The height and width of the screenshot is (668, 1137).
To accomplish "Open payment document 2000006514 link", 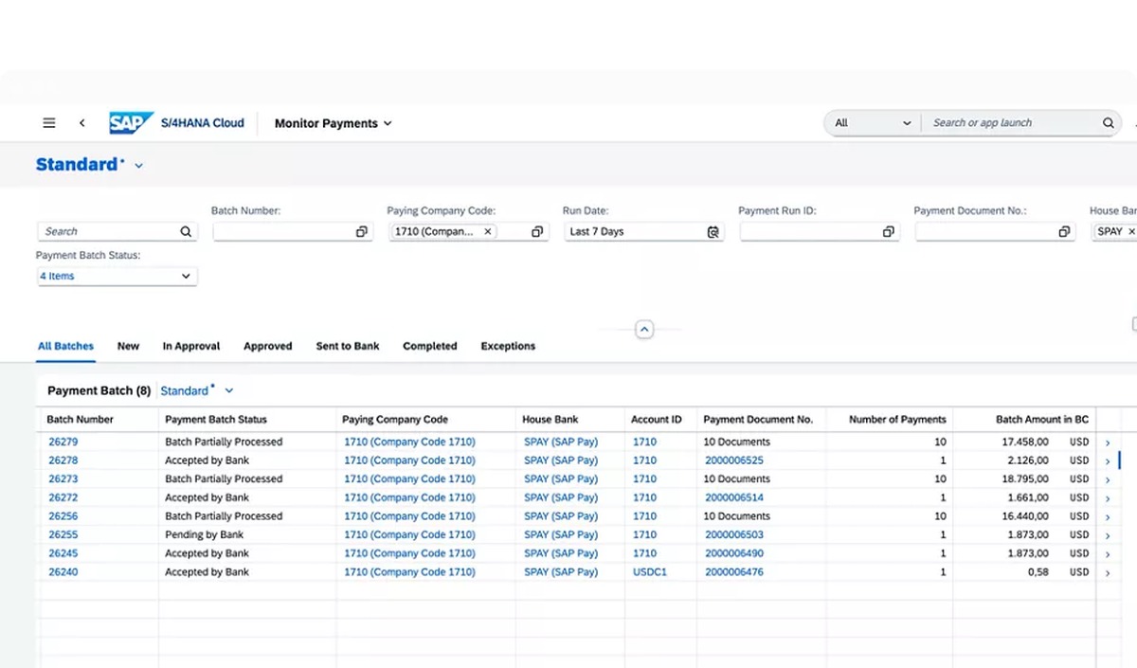I will 734,497.
